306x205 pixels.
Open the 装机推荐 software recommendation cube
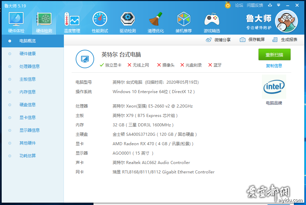pyautogui.click(x=184, y=22)
